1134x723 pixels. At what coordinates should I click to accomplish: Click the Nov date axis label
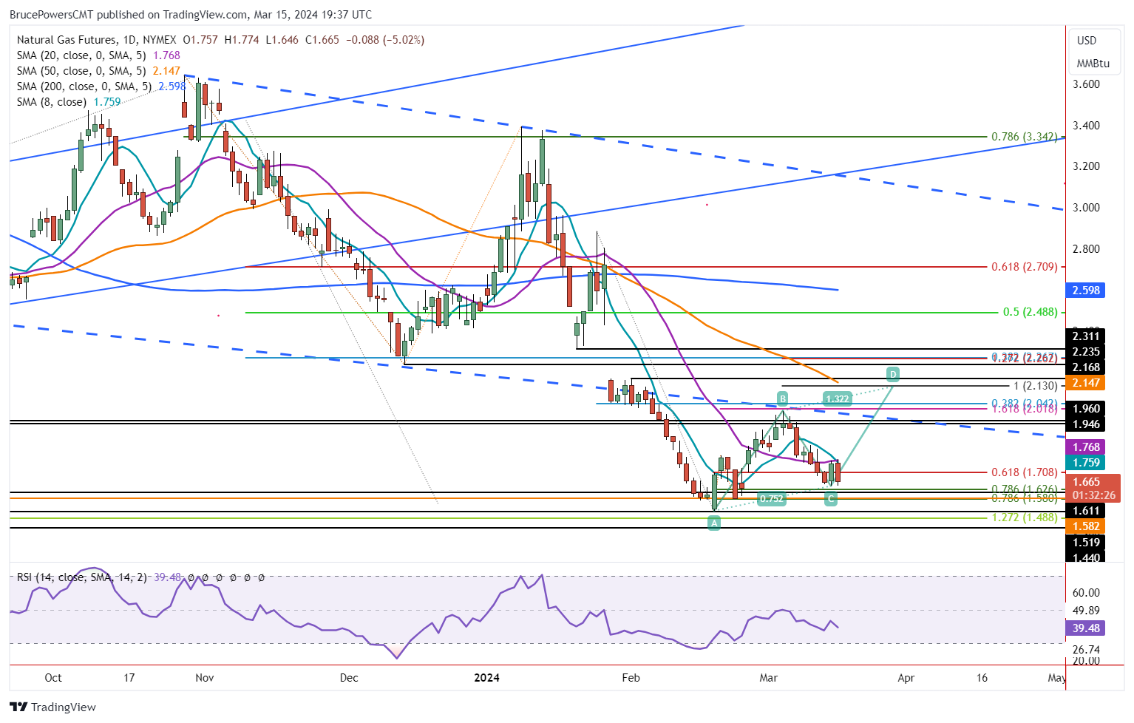coord(205,678)
